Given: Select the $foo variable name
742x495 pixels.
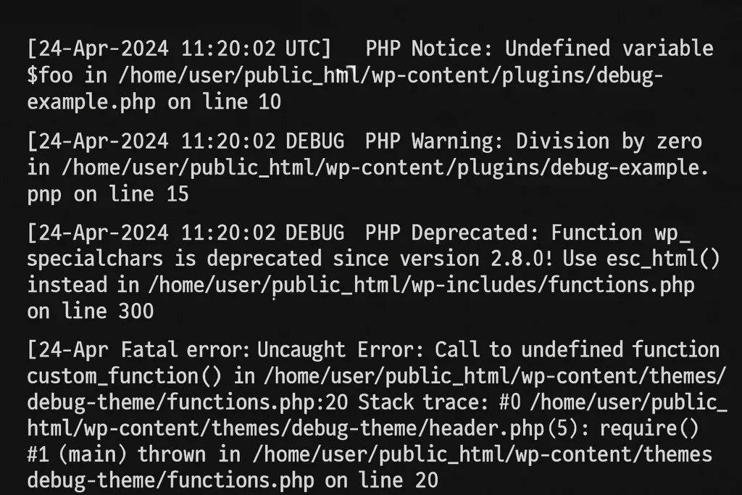Looking at the screenshot, I should pos(49,75).
